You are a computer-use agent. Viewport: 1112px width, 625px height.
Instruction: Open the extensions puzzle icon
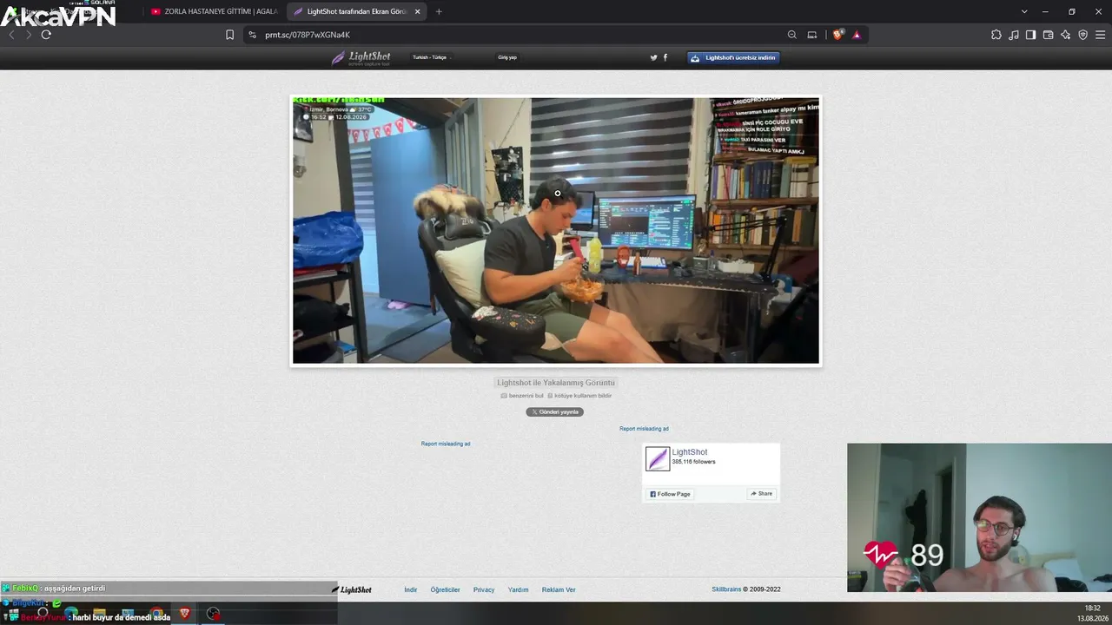(x=996, y=35)
